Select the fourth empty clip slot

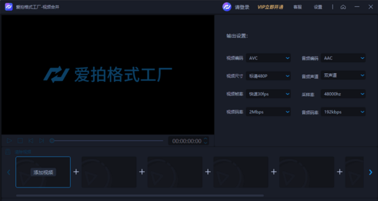pyautogui.click(x=241, y=172)
